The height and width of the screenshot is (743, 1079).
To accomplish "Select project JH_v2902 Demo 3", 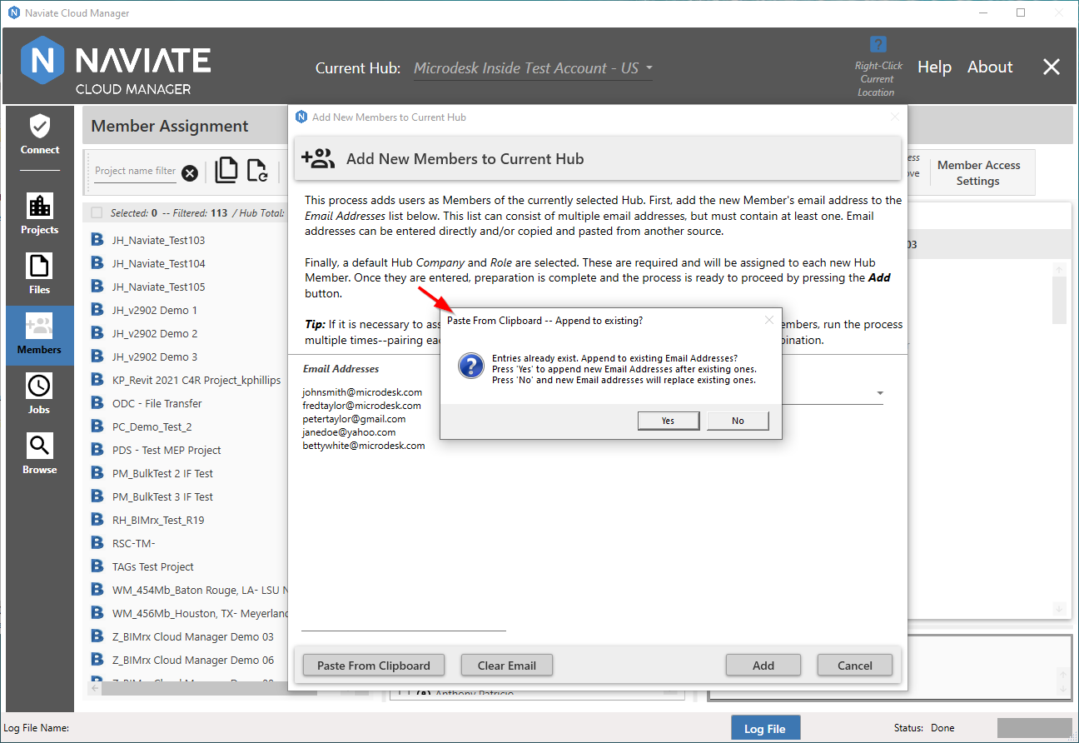I will click(x=155, y=357).
